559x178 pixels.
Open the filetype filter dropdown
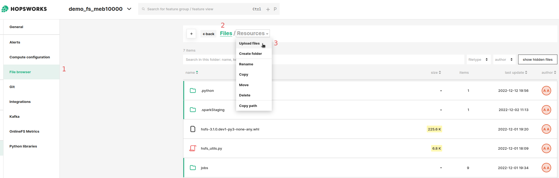[x=478, y=59]
